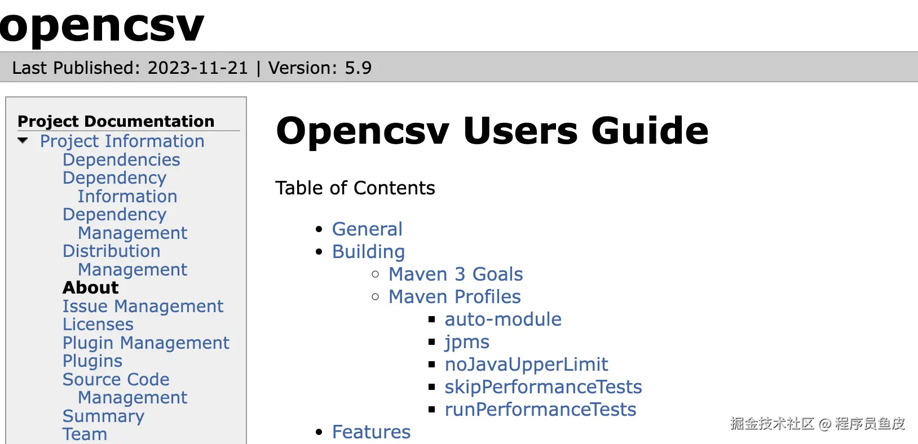The image size is (918, 444).
Task: Jump to the Building section
Action: pyautogui.click(x=368, y=252)
